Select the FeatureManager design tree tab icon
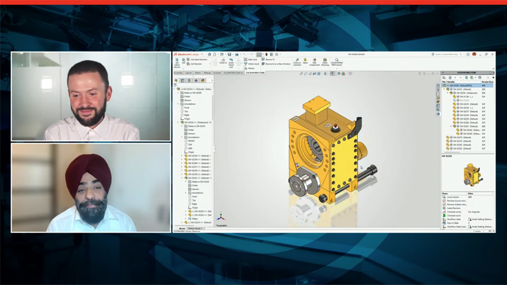The height and width of the screenshot is (285, 507). [x=176, y=80]
